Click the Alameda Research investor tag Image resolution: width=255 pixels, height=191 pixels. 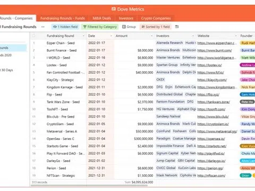(169, 43)
